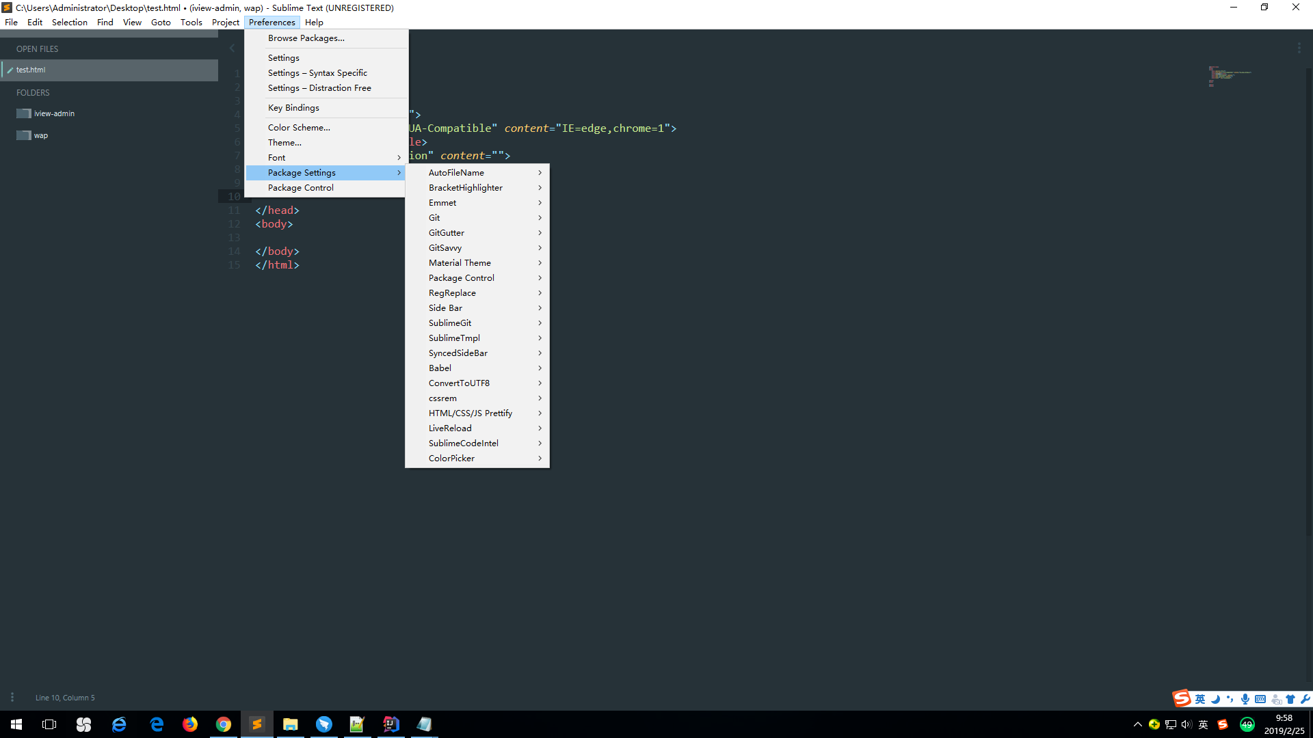Open LiveReload package settings
This screenshot has width=1313, height=738.
click(x=477, y=428)
